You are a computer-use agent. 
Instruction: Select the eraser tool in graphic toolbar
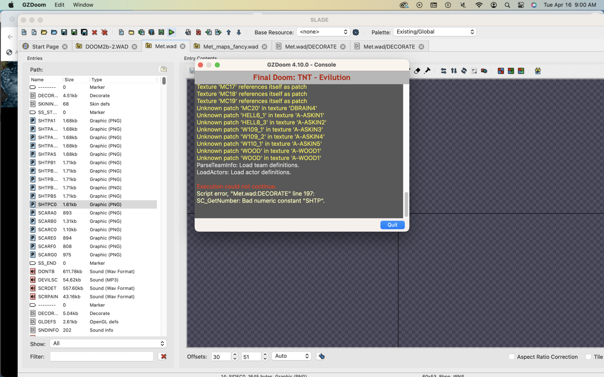coord(417,71)
